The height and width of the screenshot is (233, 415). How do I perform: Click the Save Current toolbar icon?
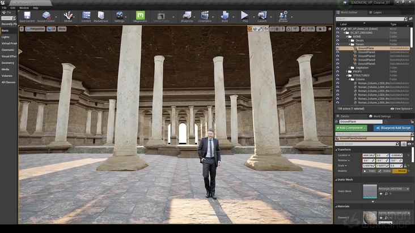[27, 16]
